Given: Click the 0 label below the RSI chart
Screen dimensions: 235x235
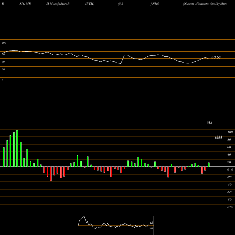Looking at the screenshot, I should [2, 80].
